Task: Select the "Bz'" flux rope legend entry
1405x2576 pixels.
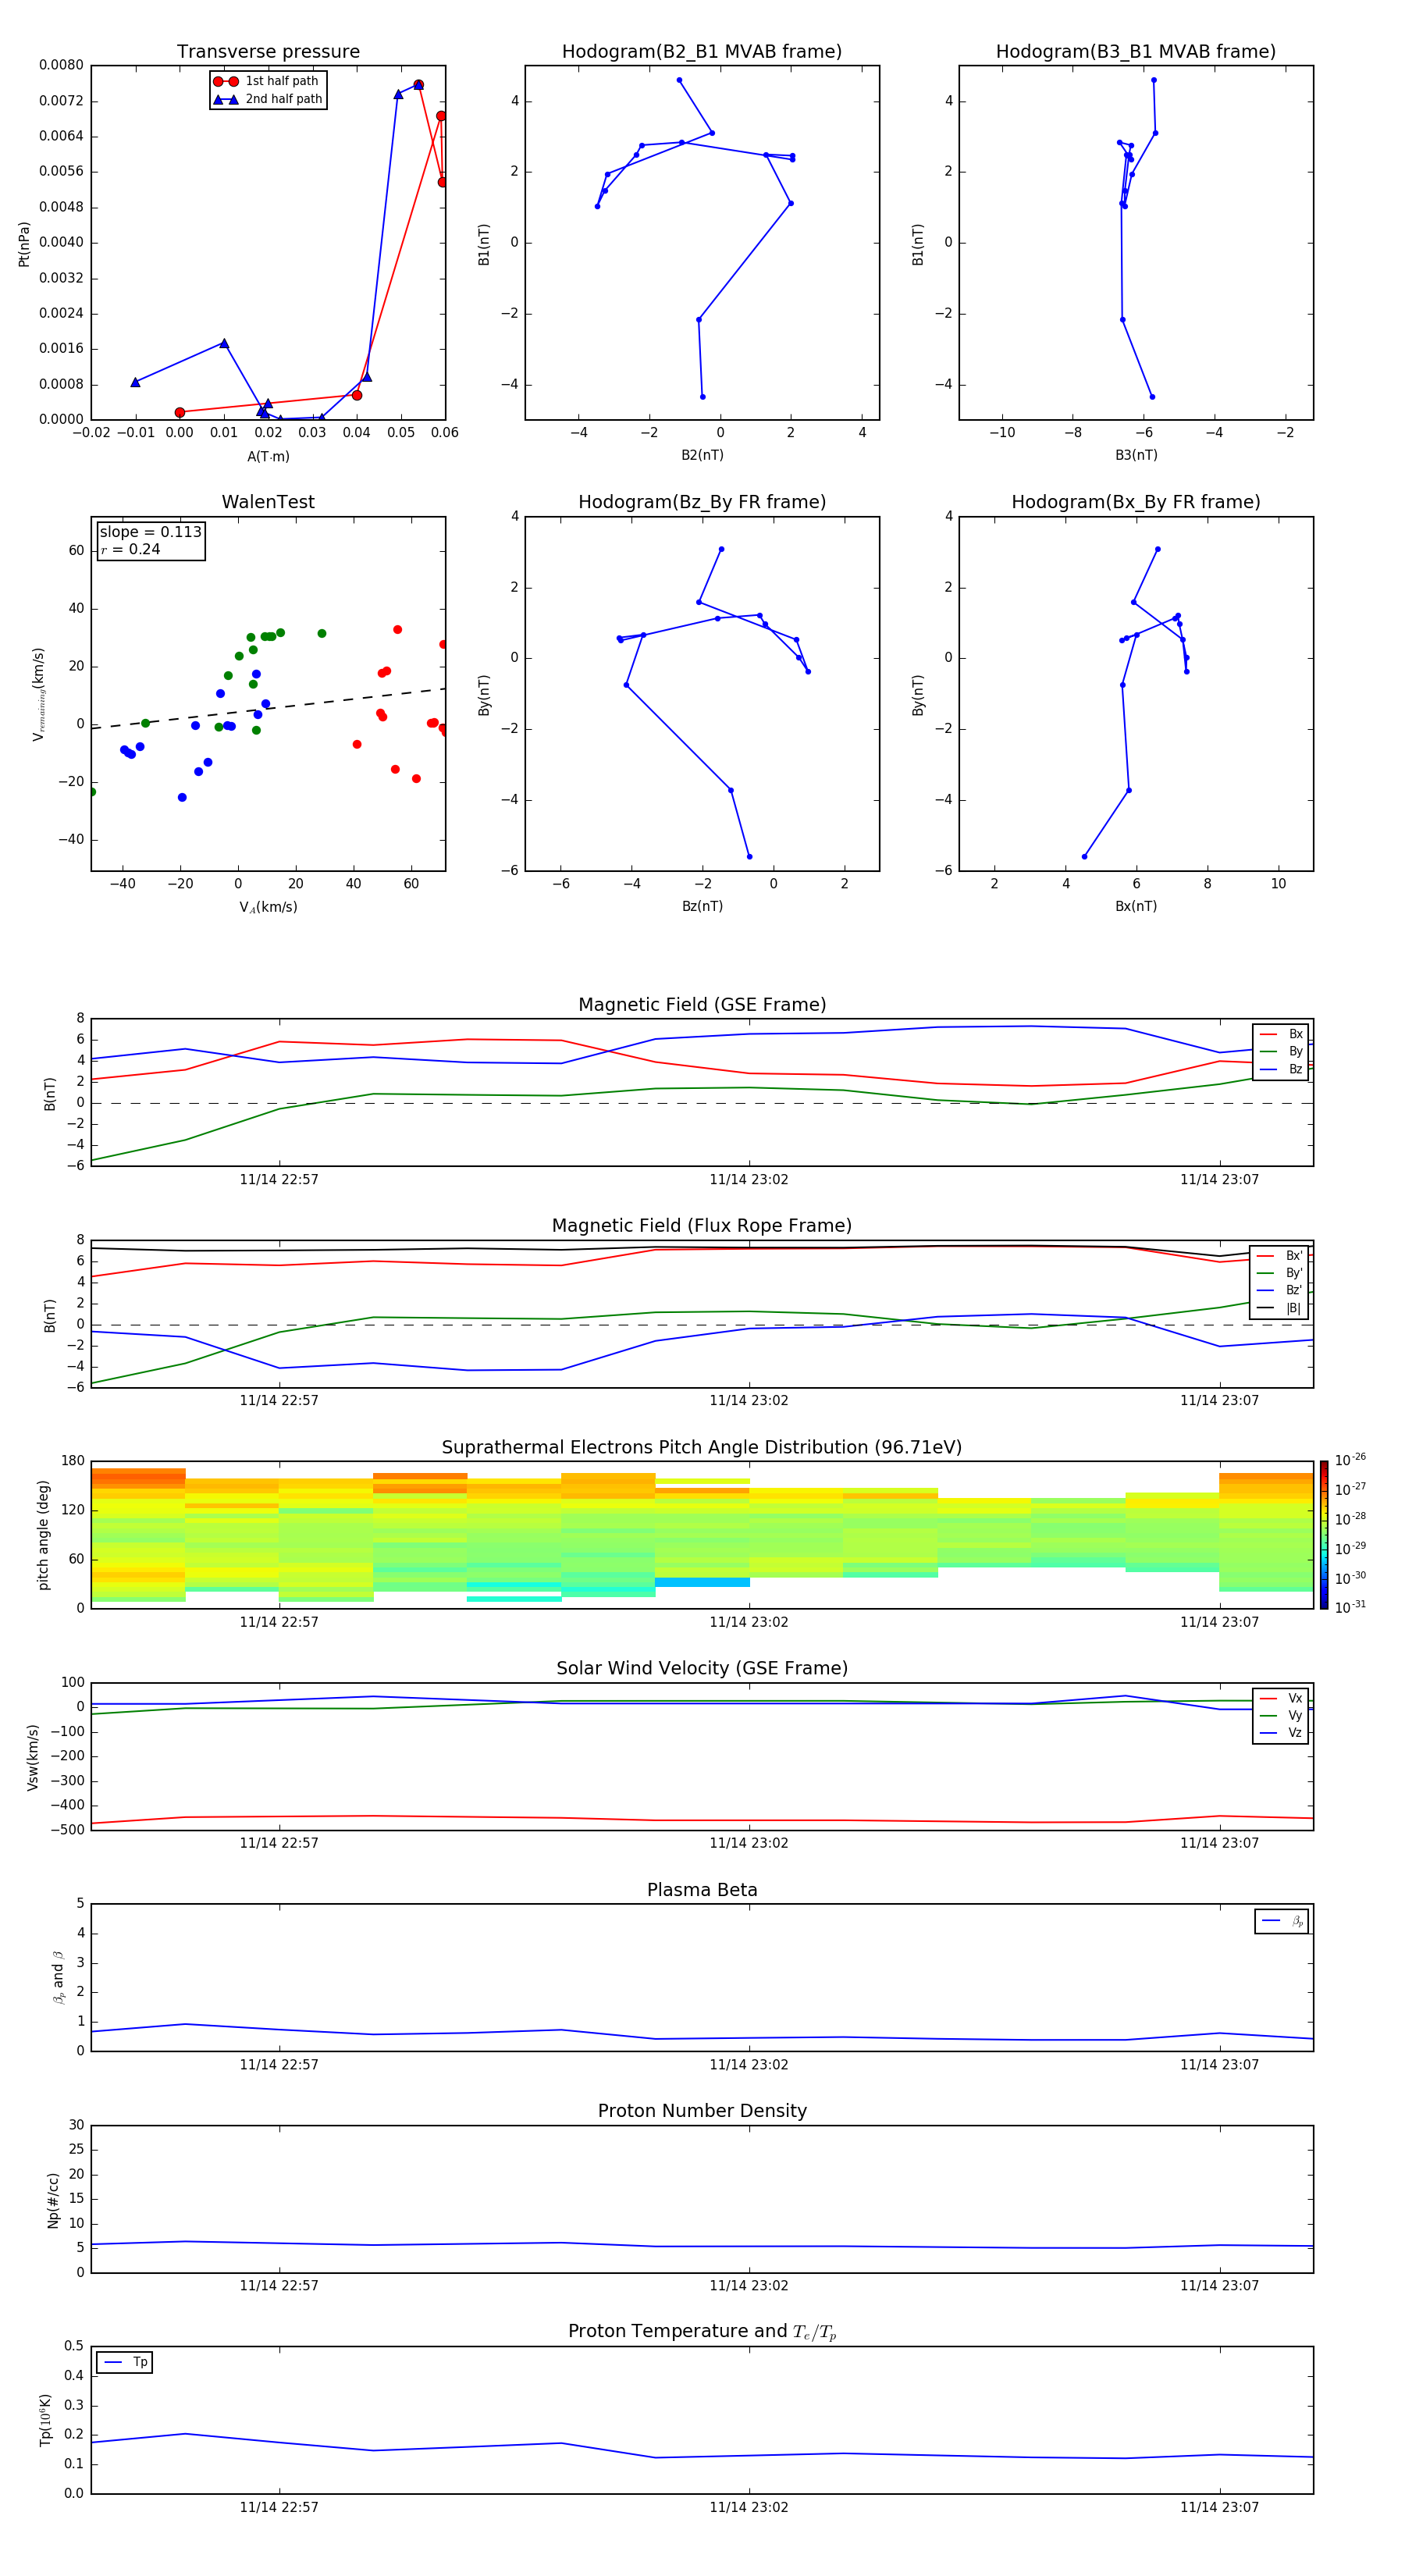Action: (x=1280, y=1290)
